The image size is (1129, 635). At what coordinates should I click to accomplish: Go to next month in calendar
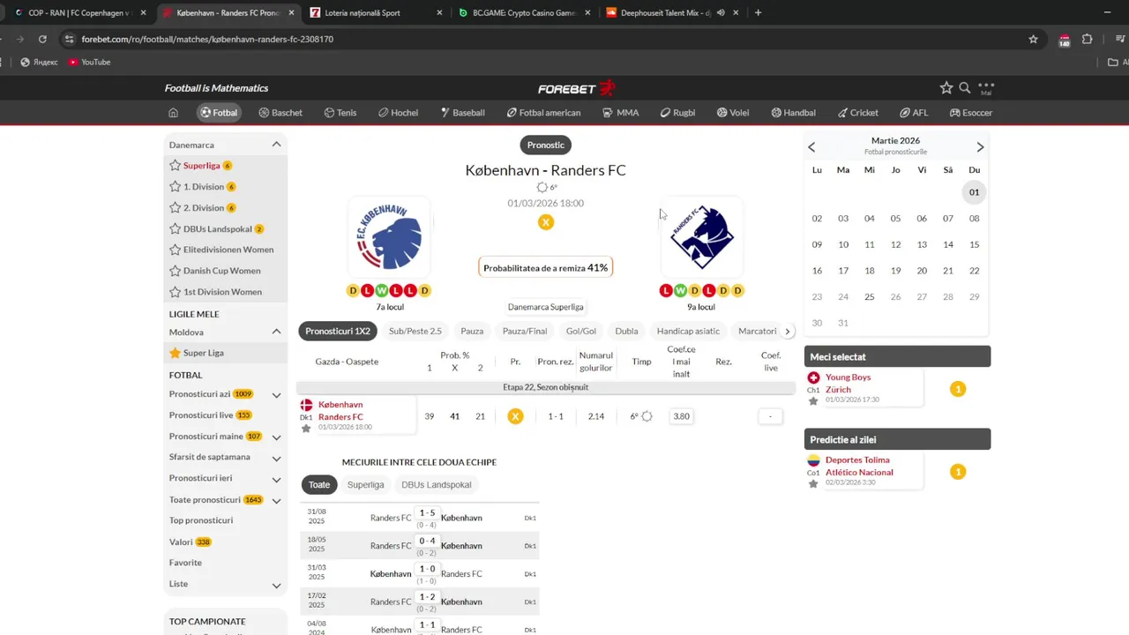980,147
